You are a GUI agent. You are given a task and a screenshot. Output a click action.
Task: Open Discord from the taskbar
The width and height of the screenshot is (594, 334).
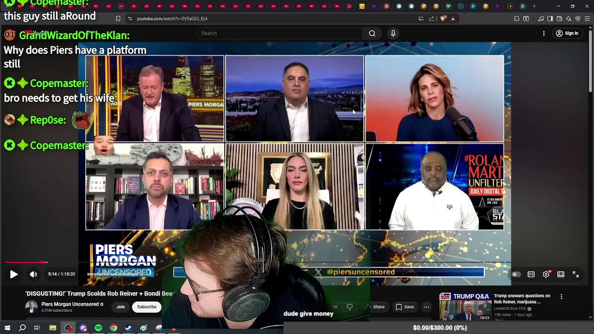coord(83,328)
